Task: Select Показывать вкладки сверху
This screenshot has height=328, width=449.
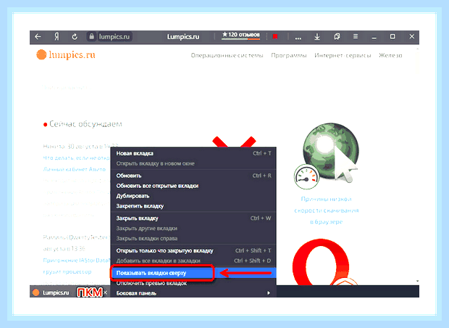Action: click(x=193, y=273)
